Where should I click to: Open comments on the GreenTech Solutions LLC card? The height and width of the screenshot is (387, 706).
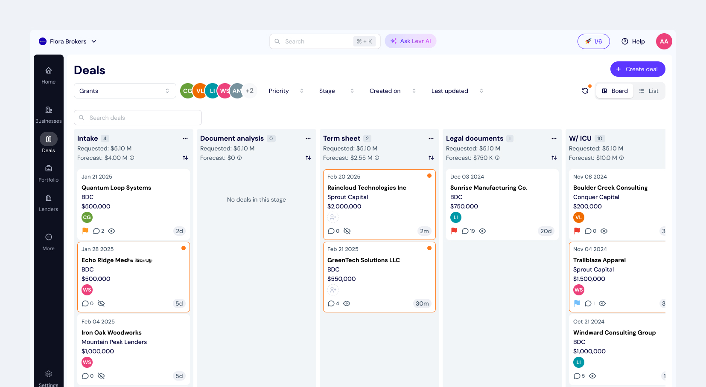(x=331, y=303)
